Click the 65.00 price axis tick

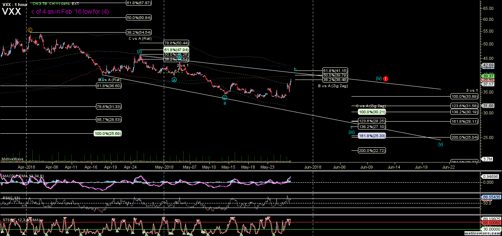(x=488, y=8)
